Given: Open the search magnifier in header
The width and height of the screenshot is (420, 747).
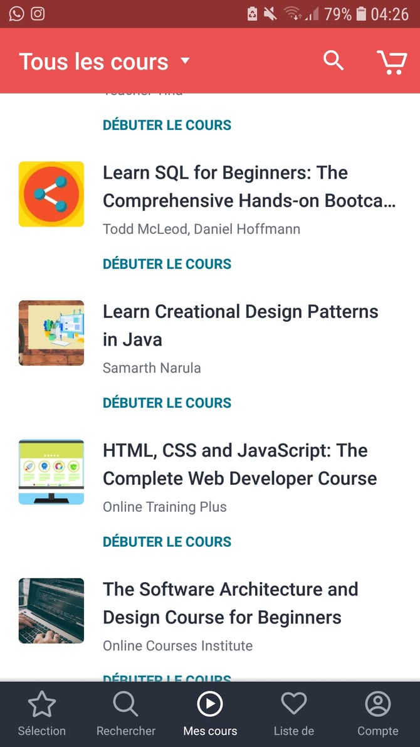Looking at the screenshot, I should [x=333, y=61].
